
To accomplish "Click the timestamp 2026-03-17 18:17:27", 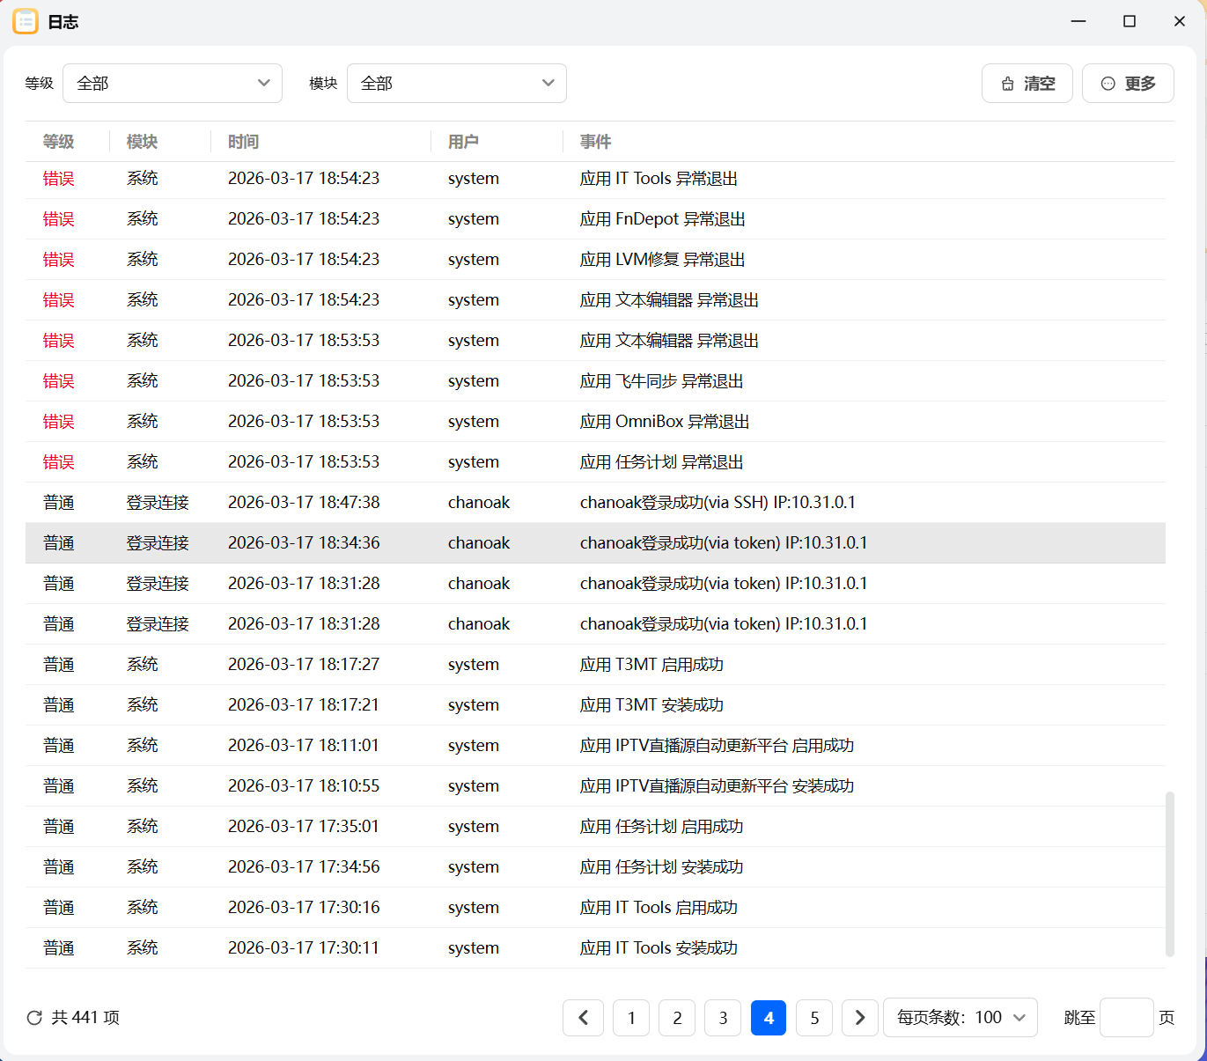I will [304, 665].
